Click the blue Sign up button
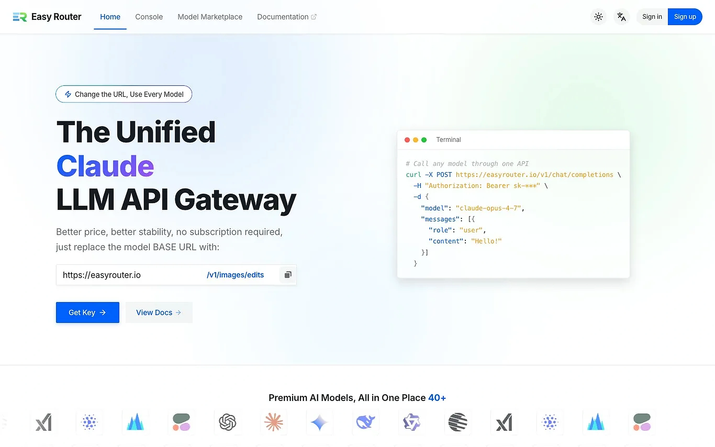Screen dimensions: 715x447 click(685, 17)
